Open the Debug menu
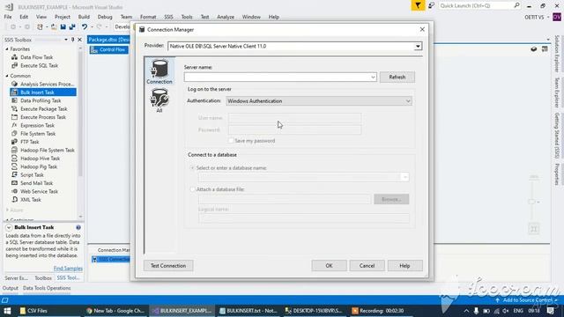564x317 pixels. point(105,17)
